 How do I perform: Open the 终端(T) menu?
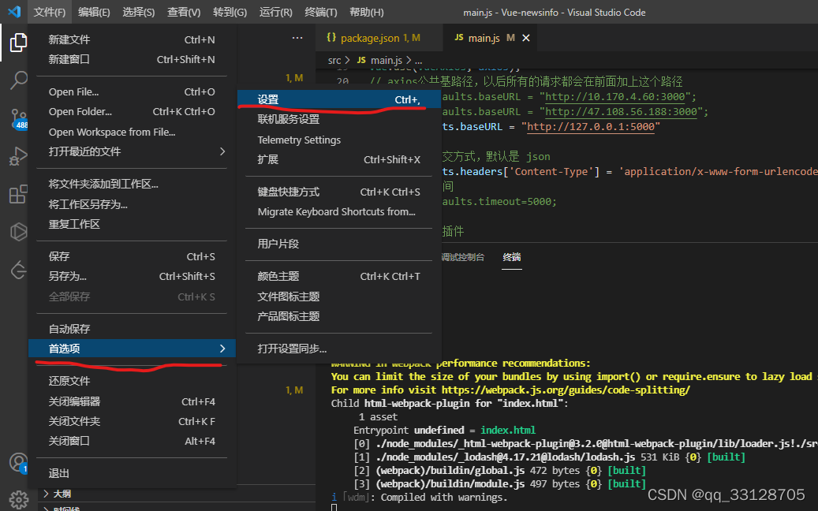[321, 12]
